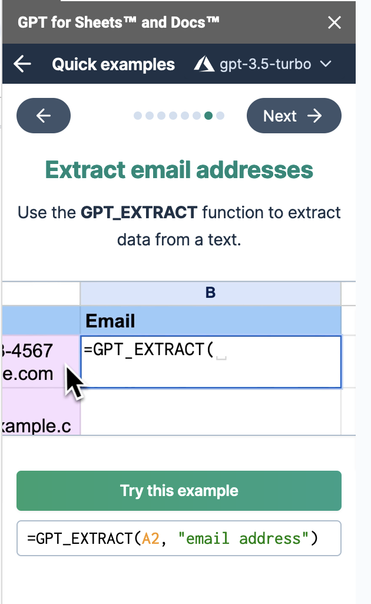Select the column B header
The height and width of the screenshot is (604, 371).
click(210, 293)
